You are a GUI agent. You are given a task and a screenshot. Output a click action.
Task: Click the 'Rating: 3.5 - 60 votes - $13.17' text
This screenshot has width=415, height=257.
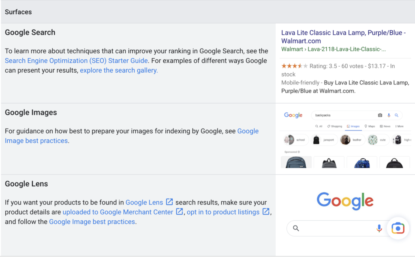(x=347, y=66)
